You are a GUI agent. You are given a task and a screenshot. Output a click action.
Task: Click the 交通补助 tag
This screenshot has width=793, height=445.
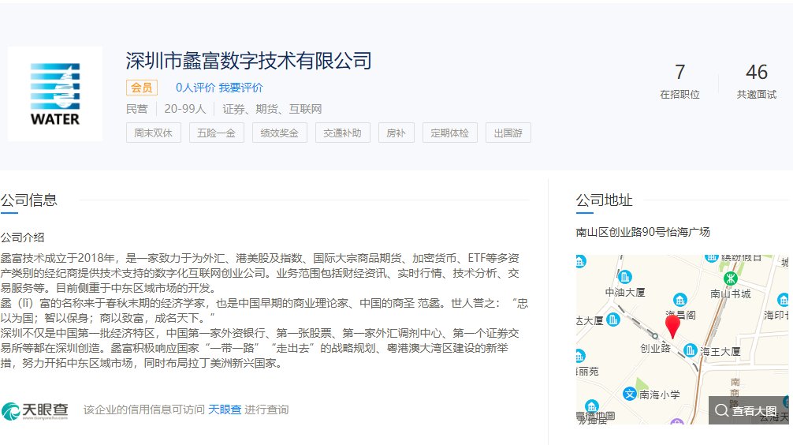pyautogui.click(x=342, y=133)
